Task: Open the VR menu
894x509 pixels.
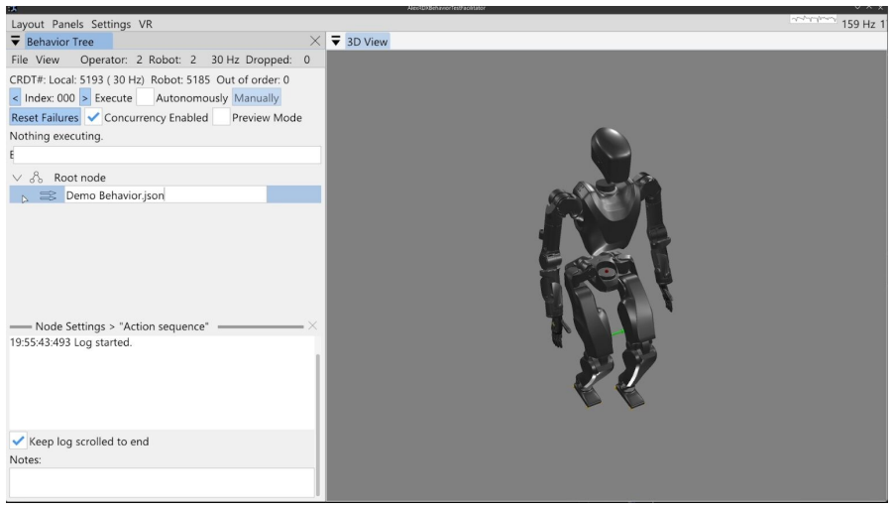Action: coord(146,24)
